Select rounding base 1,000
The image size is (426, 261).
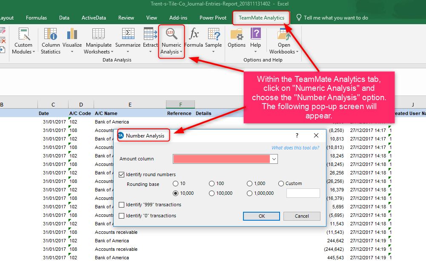(249, 183)
